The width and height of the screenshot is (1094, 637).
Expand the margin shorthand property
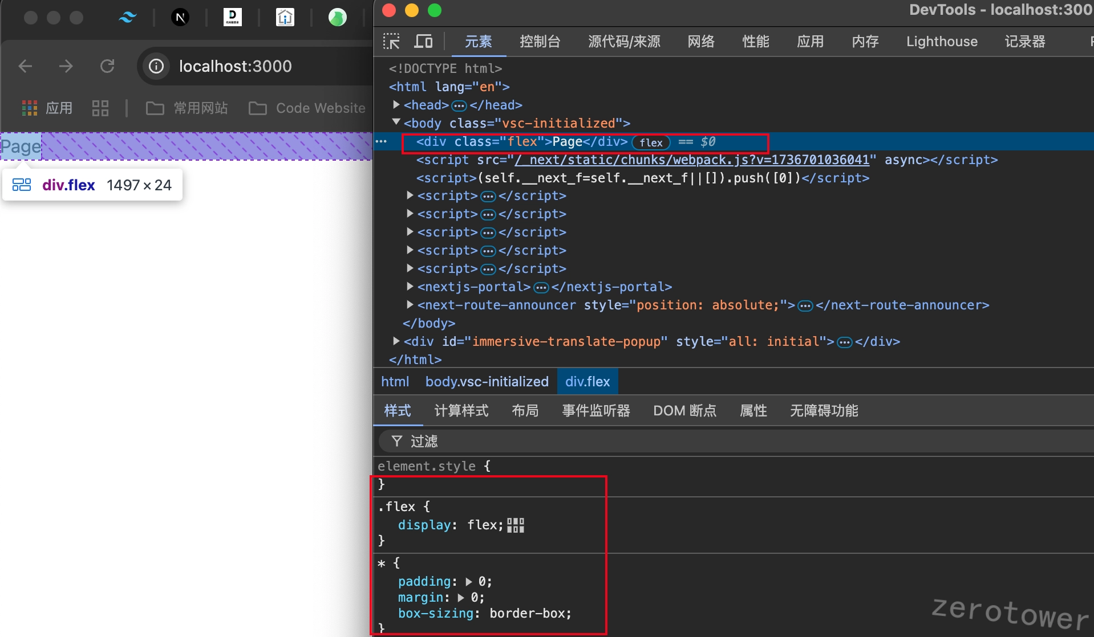coord(461,598)
